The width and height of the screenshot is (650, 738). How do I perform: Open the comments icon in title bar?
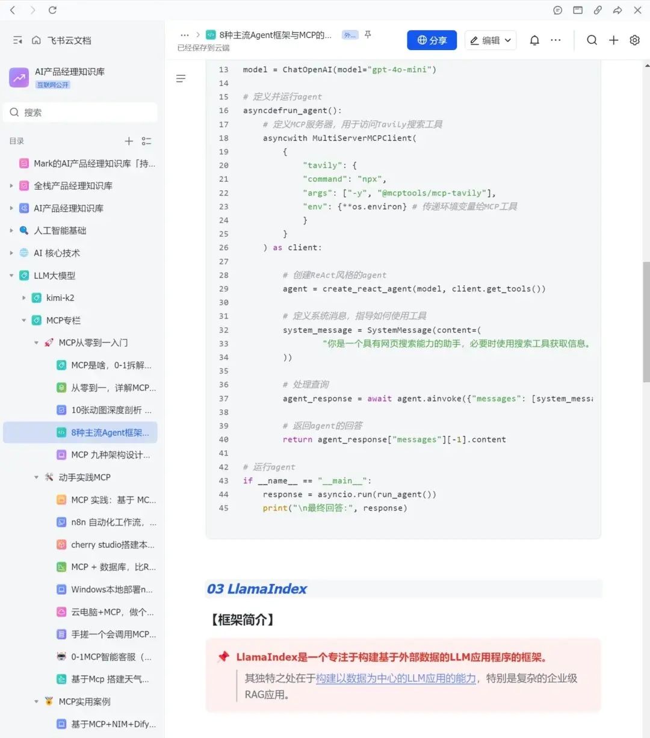(558, 10)
